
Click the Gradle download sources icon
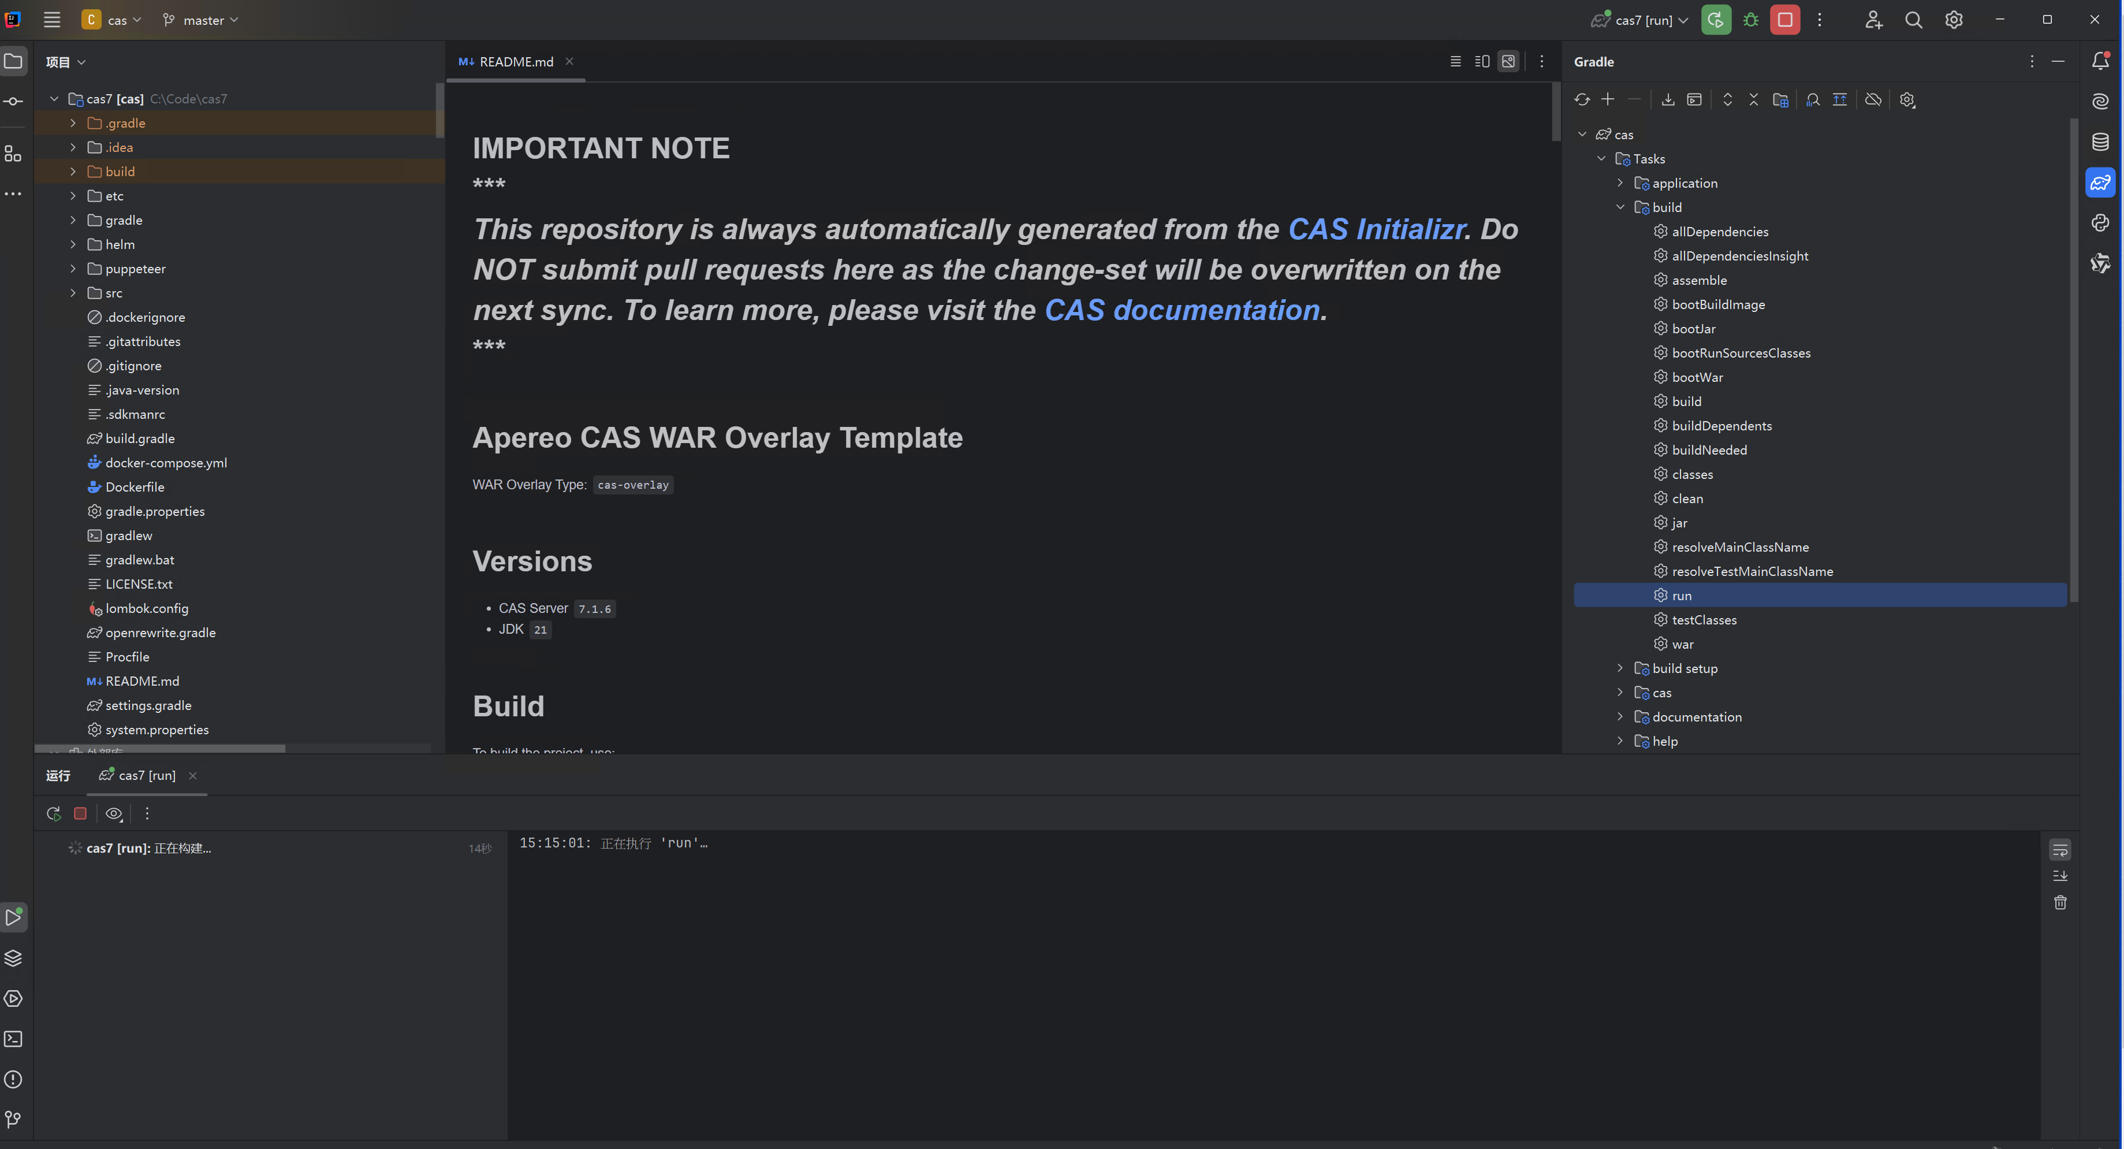1668,100
